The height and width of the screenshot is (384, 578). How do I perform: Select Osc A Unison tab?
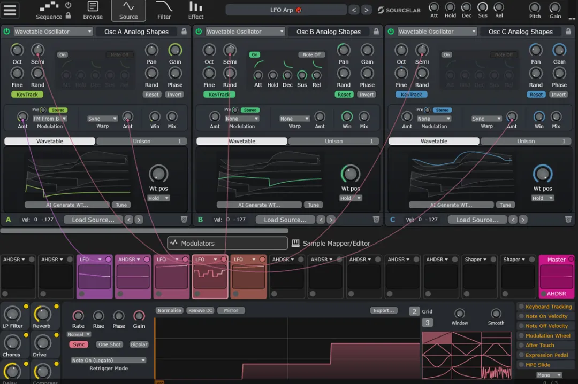(141, 141)
